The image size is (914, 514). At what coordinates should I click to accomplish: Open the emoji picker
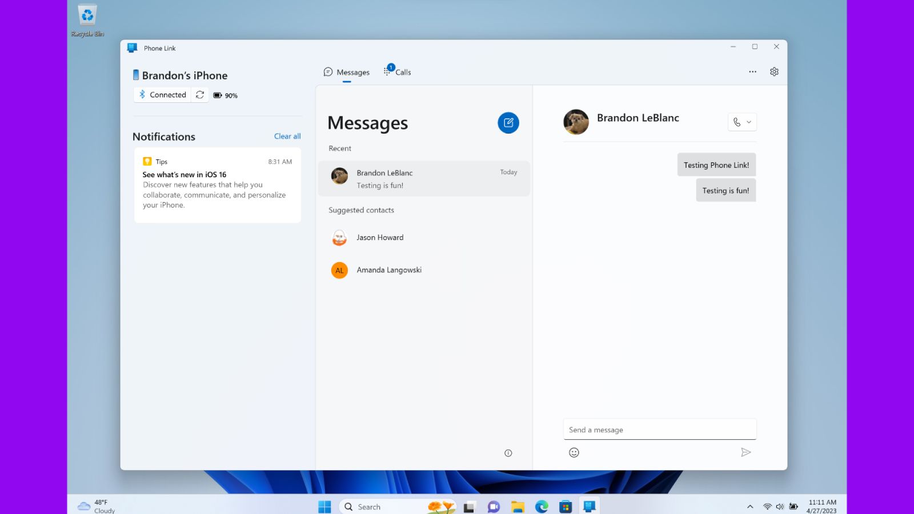tap(573, 452)
